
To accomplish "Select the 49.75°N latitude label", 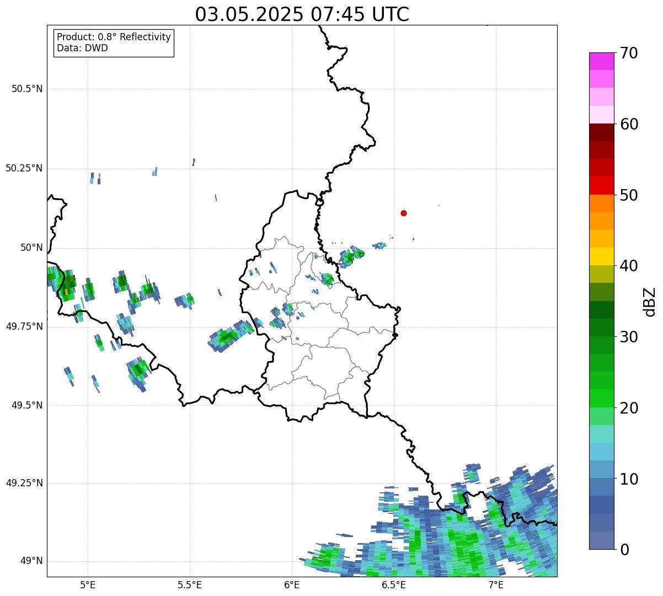I will pyautogui.click(x=24, y=326).
